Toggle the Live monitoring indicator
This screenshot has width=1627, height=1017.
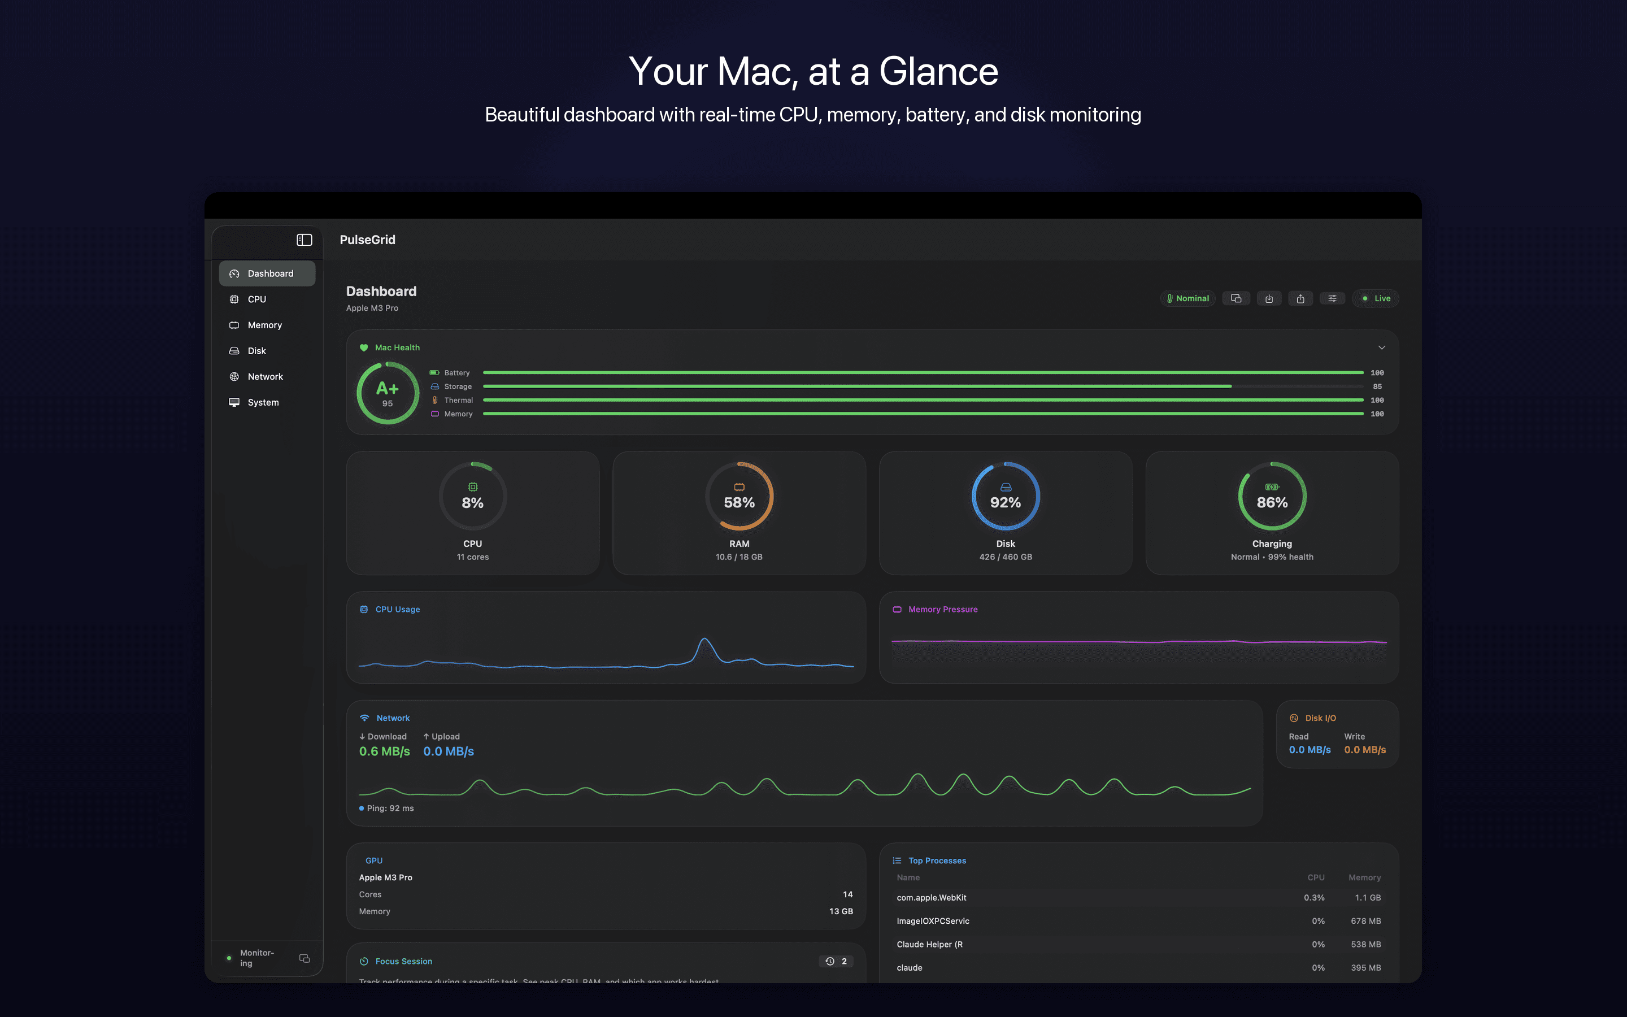pyautogui.click(x=1376, y=299)
